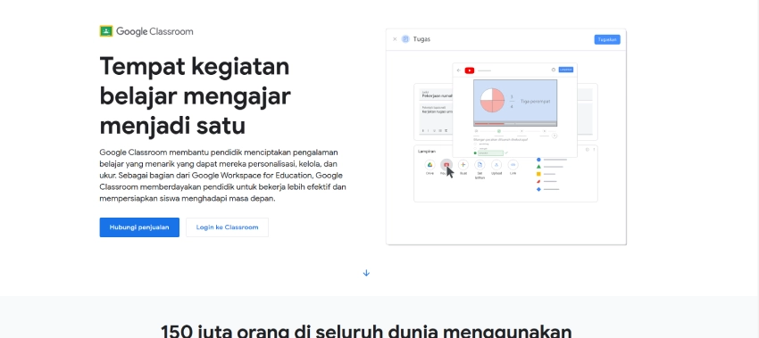Click the video progress bar under the pie chart

pos(515,124)
